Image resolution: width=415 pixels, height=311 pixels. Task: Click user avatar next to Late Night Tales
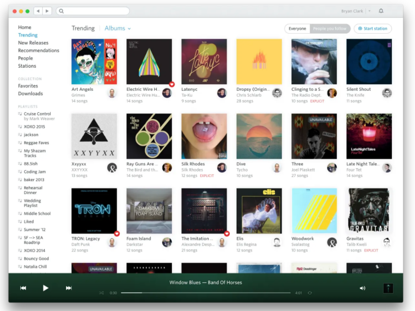point(387,168)
